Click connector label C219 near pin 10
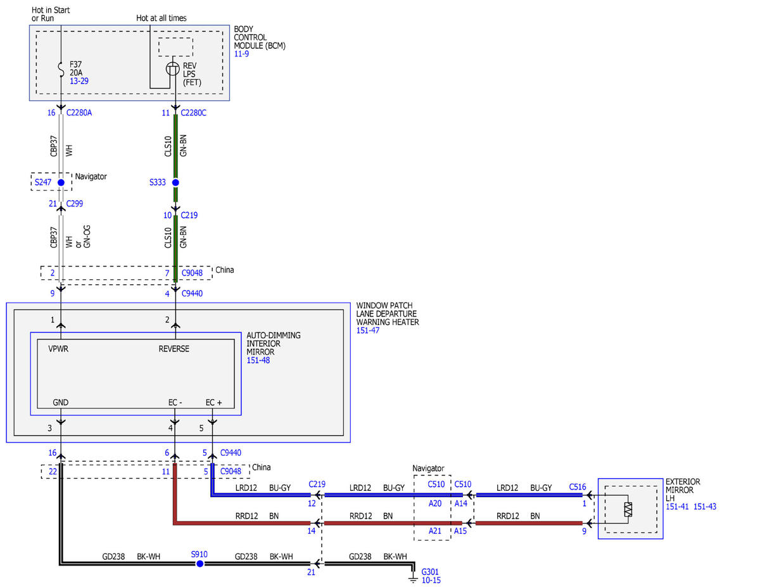760x587 pixels. (189, 215)
